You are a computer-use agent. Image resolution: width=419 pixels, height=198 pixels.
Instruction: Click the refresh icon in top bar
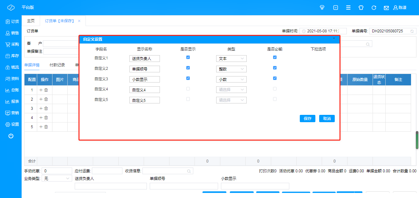(x=374, y=8)
